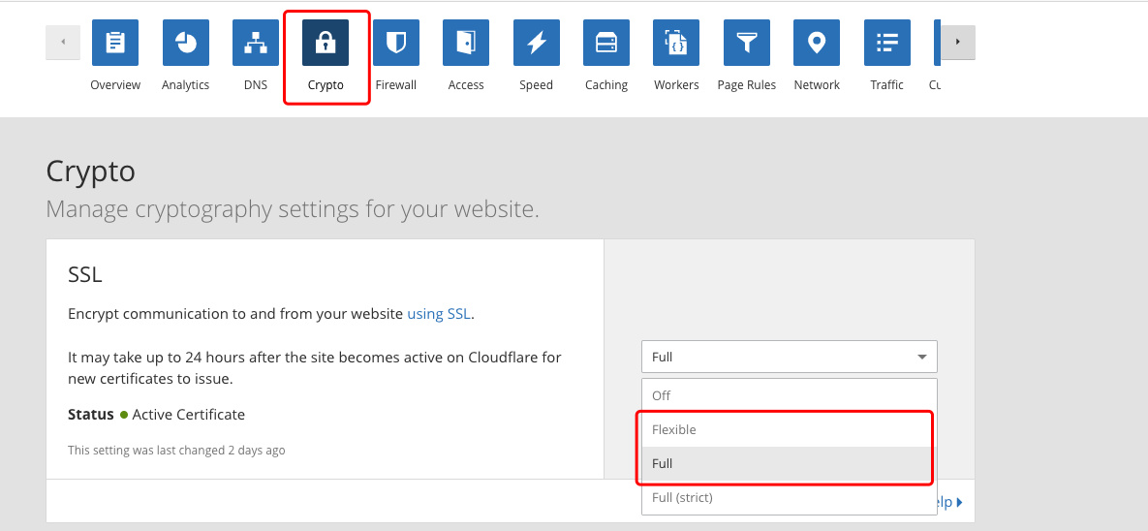Open the Caching drive icon
Screen dimensions: 1148x531
[x=606, y=43]
